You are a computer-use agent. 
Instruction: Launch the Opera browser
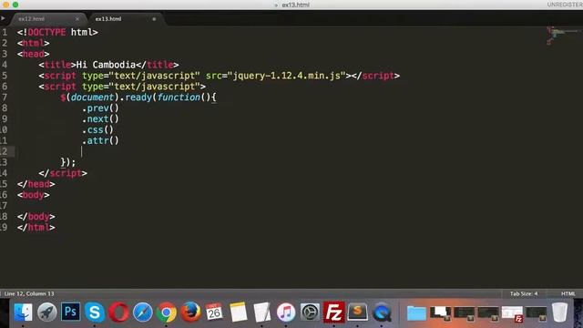[118, 312]
